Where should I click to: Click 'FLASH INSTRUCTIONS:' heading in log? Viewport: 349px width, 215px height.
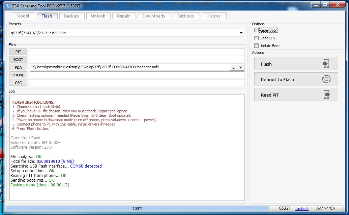[x=33, y=102]
